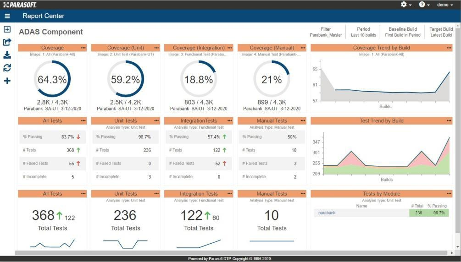Click the parabank module link
461x262 pixels.
pyautogui.click(x=327, y=213)
